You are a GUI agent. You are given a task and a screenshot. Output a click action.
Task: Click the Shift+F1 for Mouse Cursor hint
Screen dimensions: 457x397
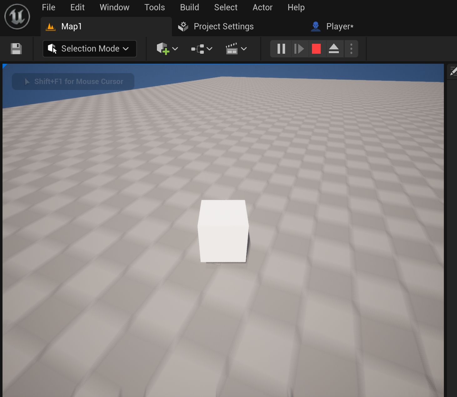point(73,82)
